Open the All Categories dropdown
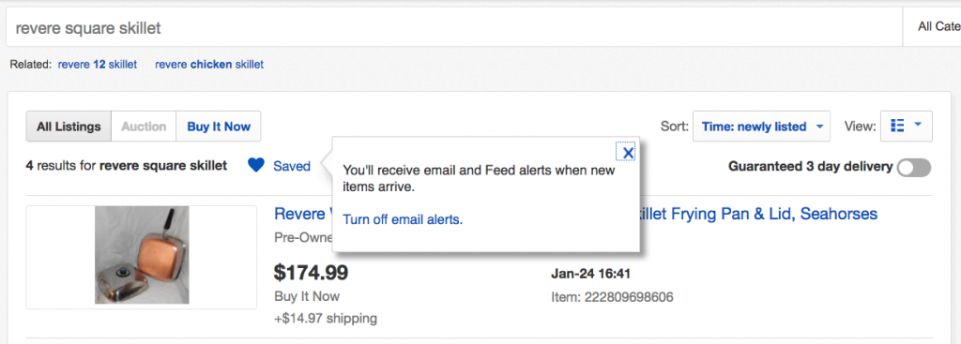This screenshot has height=344, width=961. pos(932,27)
